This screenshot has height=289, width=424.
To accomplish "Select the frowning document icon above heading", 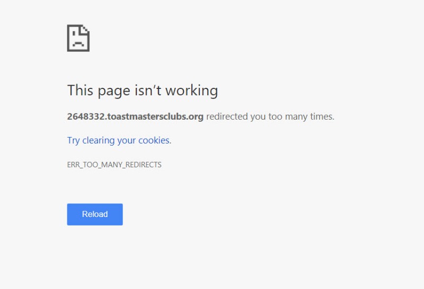I will pyautogui.click(x=78, y=38).
